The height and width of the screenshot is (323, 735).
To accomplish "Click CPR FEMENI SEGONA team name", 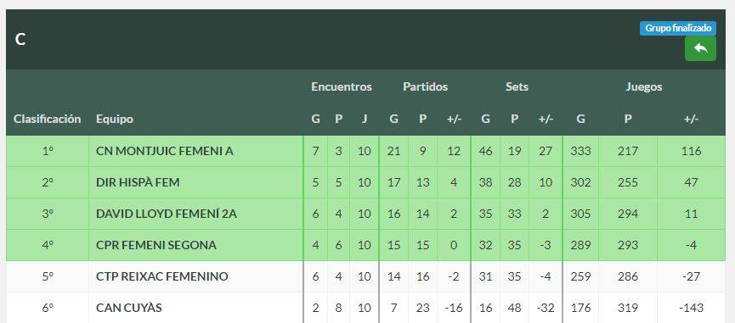I will [156, 245].
